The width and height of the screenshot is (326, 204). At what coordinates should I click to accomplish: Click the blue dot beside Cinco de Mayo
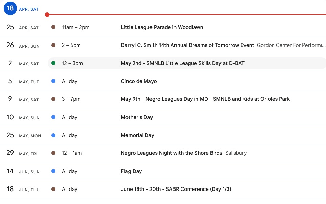pyautogui.click(x=53, y=81)
